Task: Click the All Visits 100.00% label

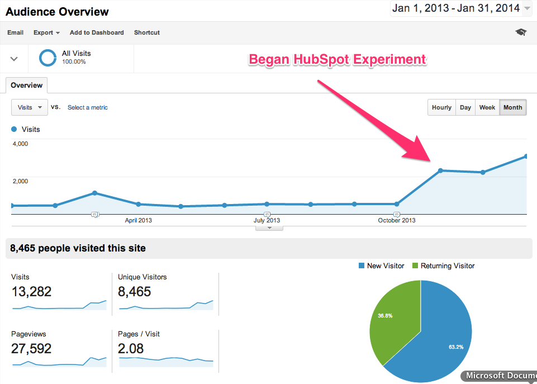Action: pyautogui.click(x=77, y=57)
